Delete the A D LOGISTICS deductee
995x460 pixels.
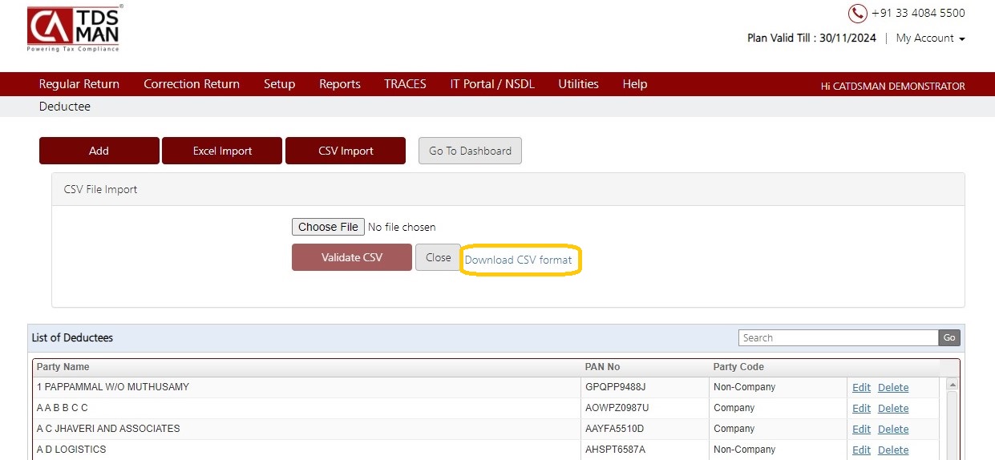tap(893, 450)
